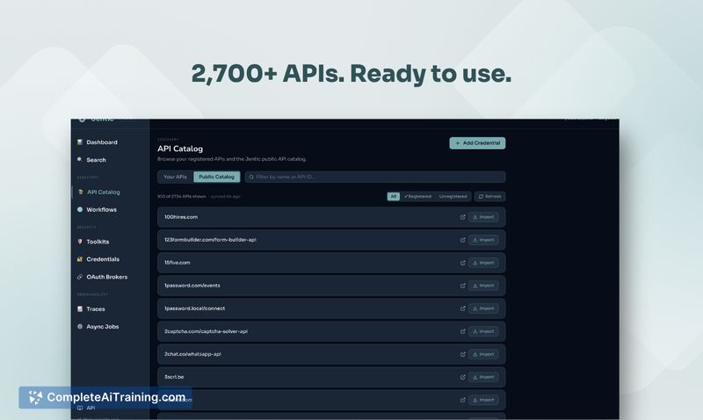The width and height of the screenshot is (703, 420).
Task: Import the 1password.com/events API
Action: (482, 286)
